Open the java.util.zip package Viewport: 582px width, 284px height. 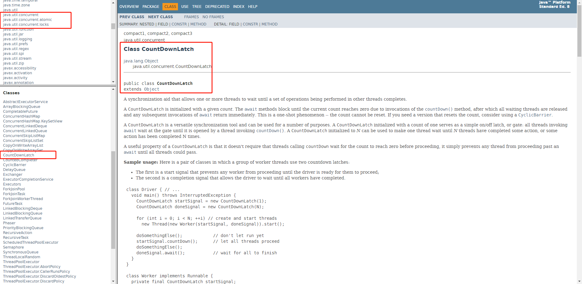tap(14, 63)
